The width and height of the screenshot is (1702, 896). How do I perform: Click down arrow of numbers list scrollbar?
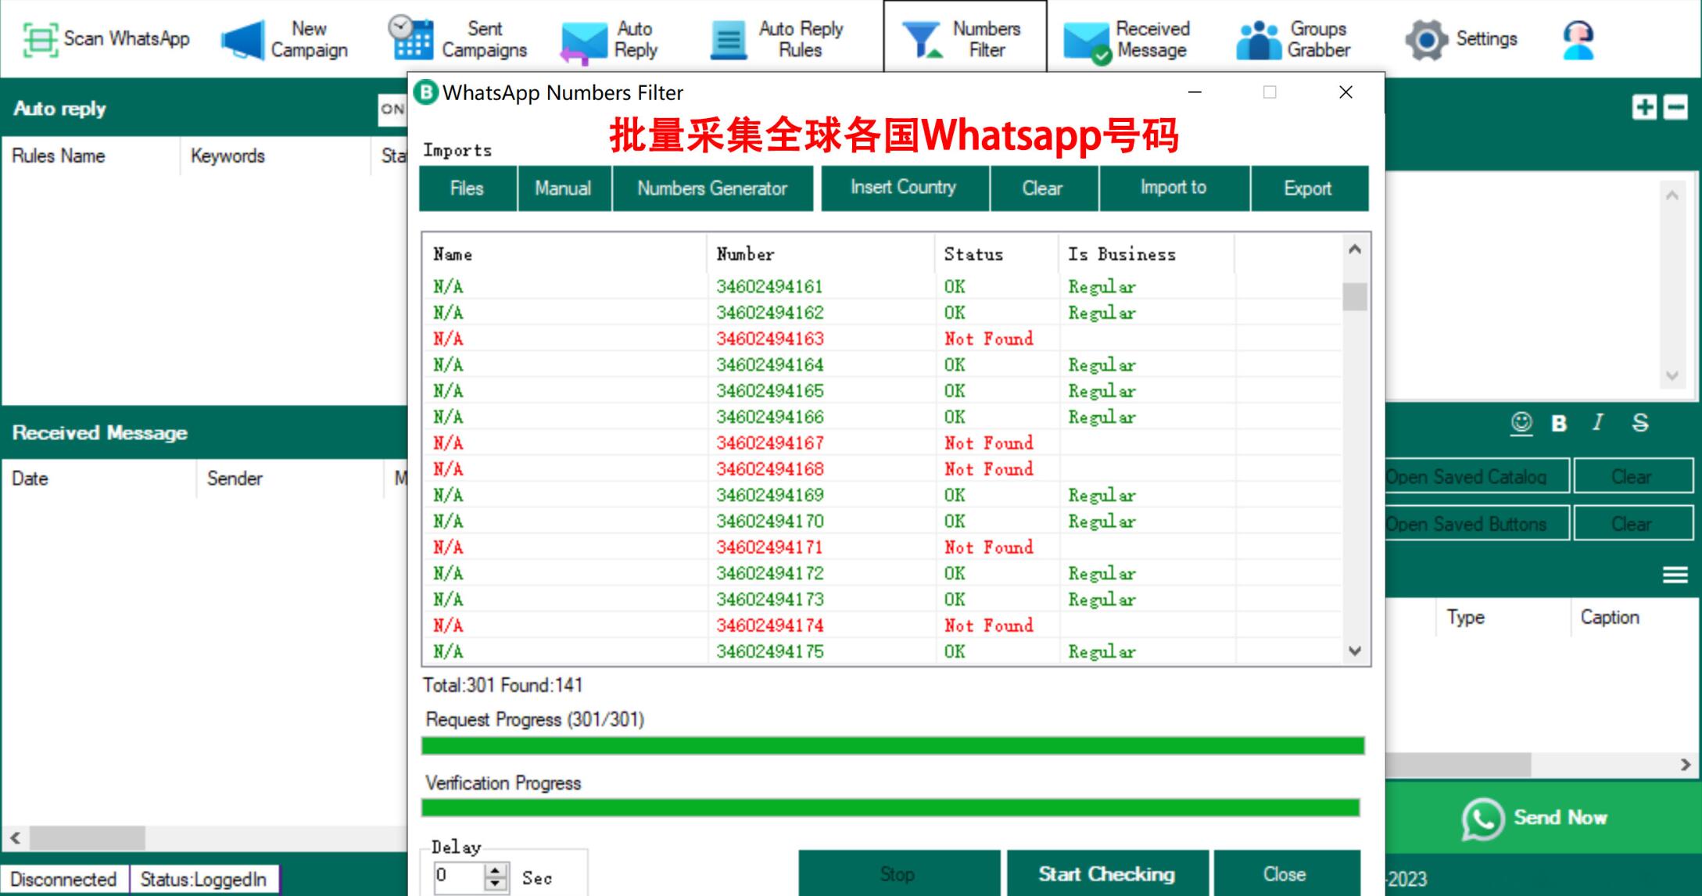coord(1356,650)
